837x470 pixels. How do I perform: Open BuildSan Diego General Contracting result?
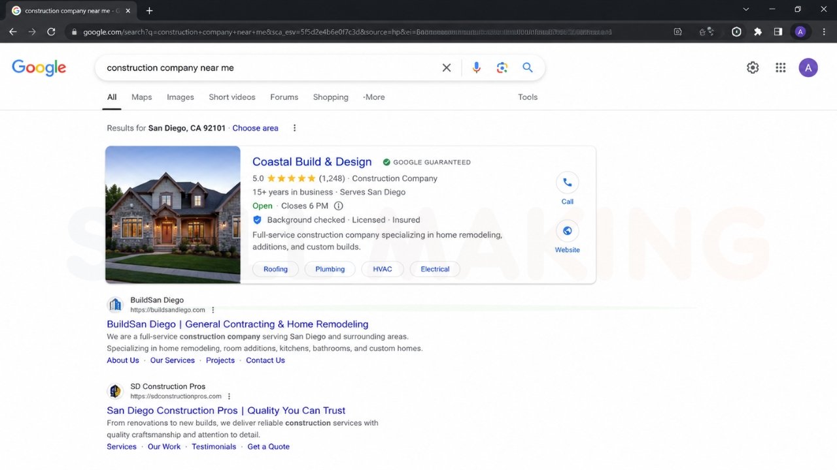coord(237,324)
